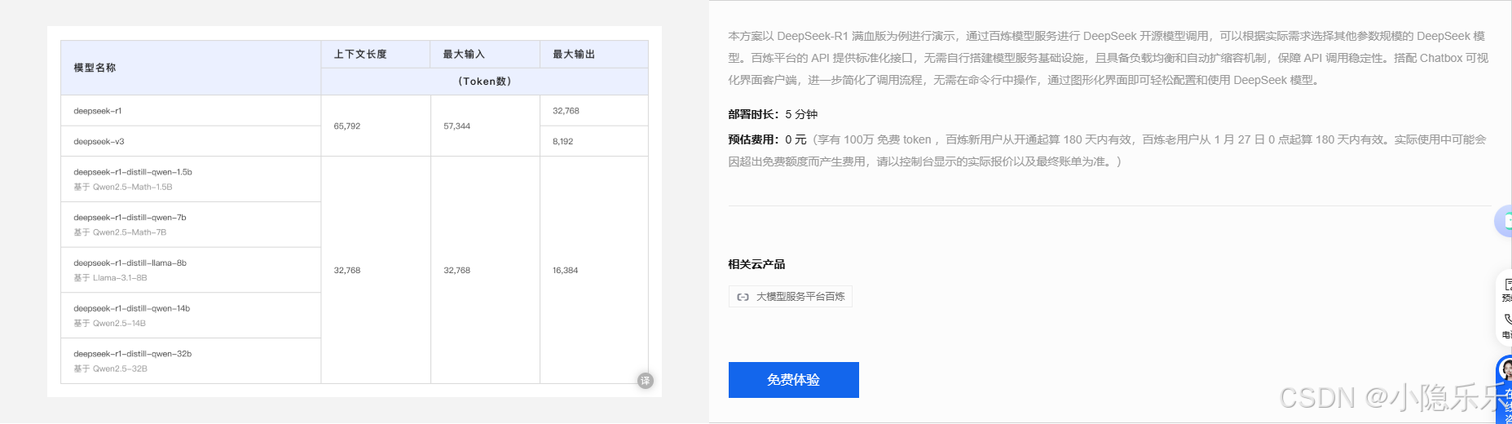Click the 预估费用 label

click(753, 140)
